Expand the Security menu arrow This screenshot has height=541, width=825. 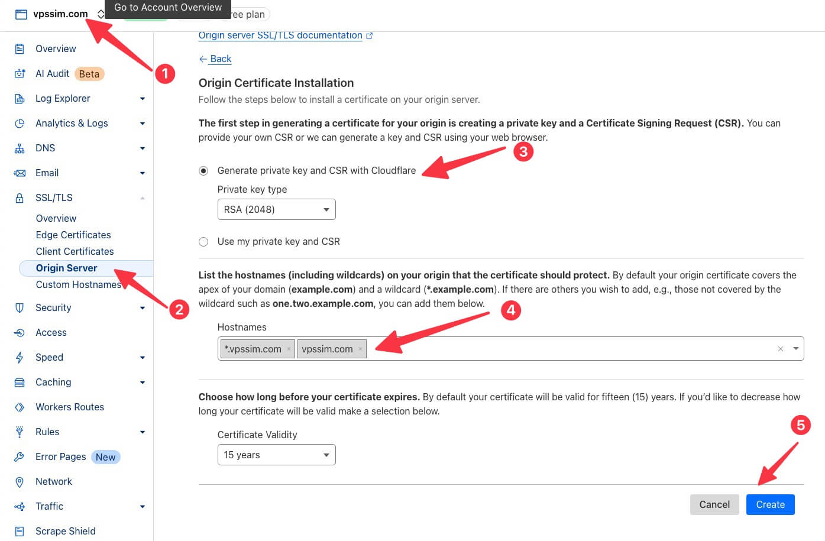point(143,308)
